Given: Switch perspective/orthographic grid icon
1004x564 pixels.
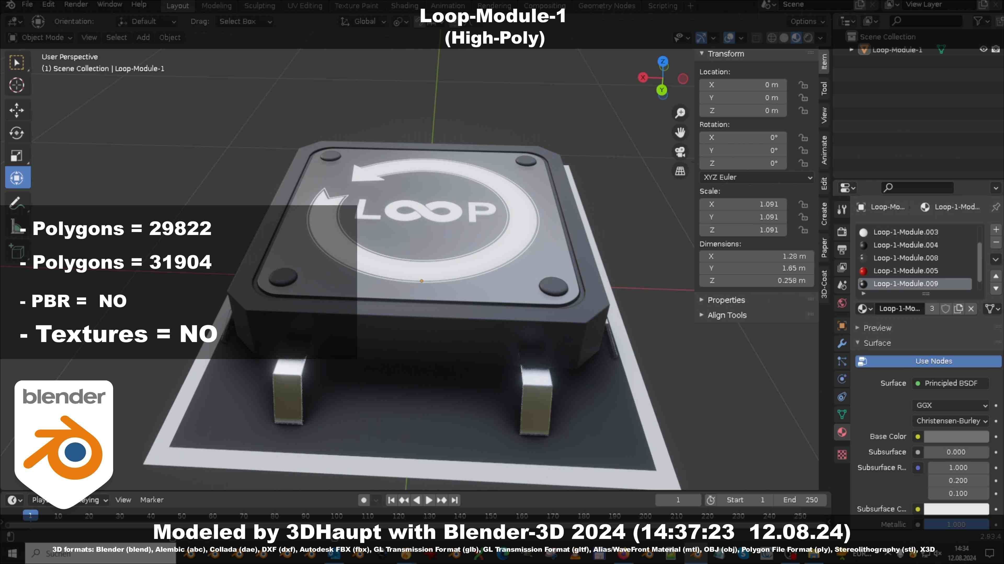Looking at the screenshot, I should pyautogui.click(x=681, y=171).
